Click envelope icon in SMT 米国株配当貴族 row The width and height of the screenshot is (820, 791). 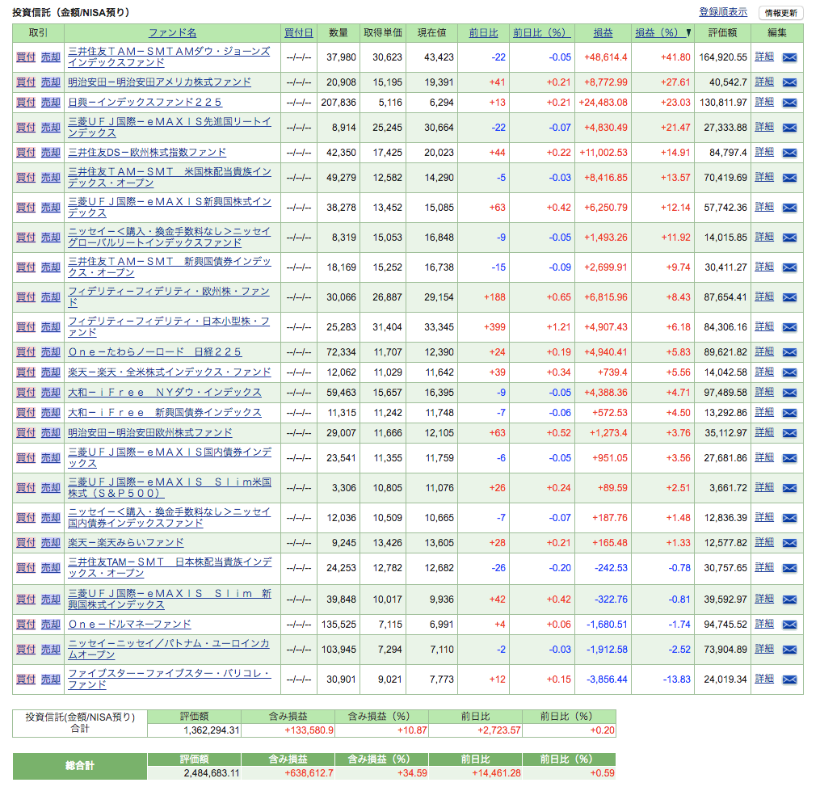789,178
